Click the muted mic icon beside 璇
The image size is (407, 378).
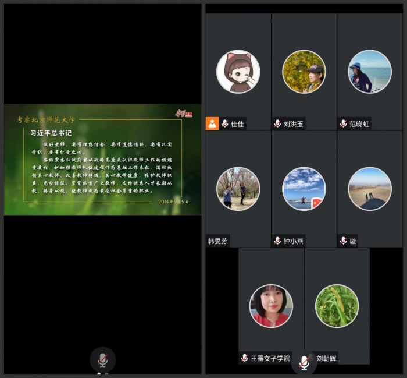pos(343,241)
